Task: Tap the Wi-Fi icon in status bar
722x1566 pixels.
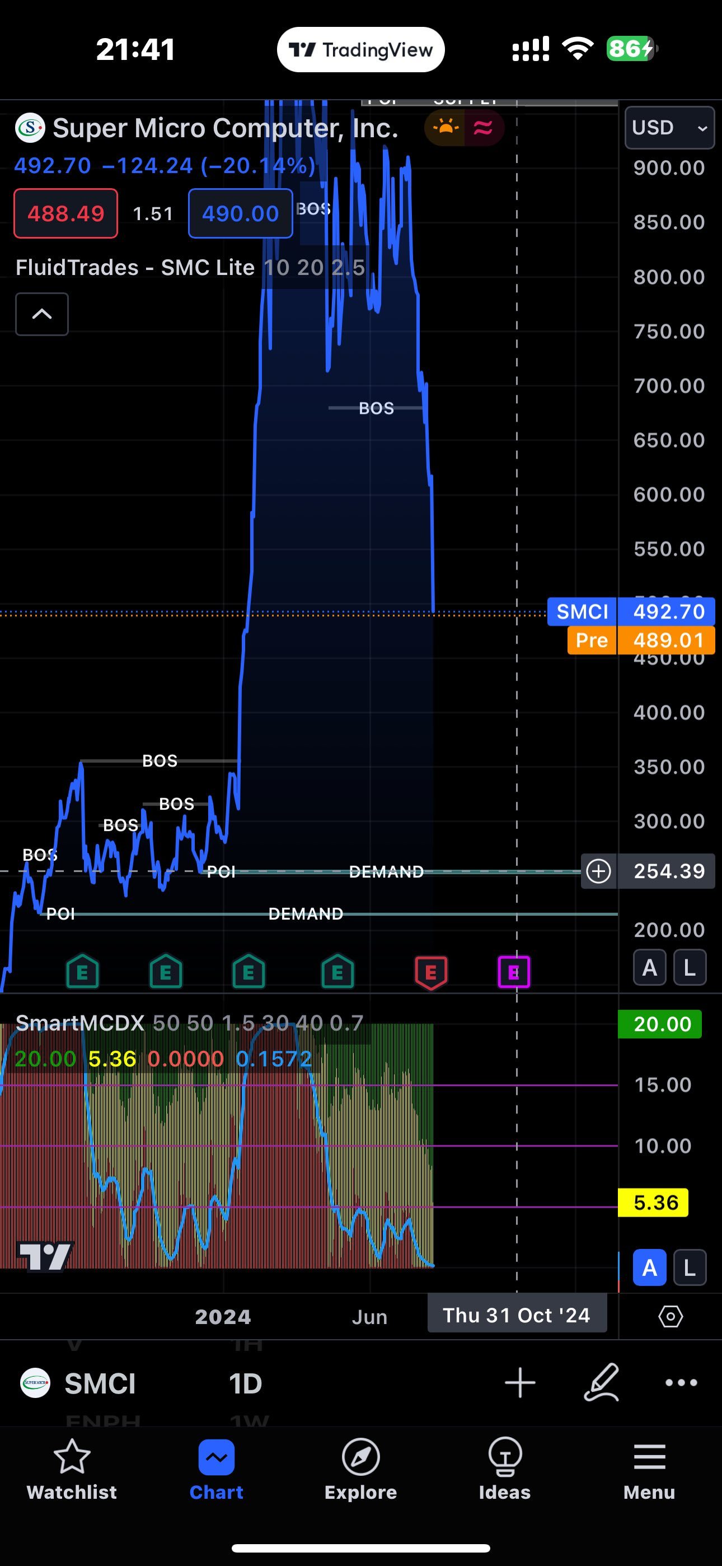Action: click(578, 48)
